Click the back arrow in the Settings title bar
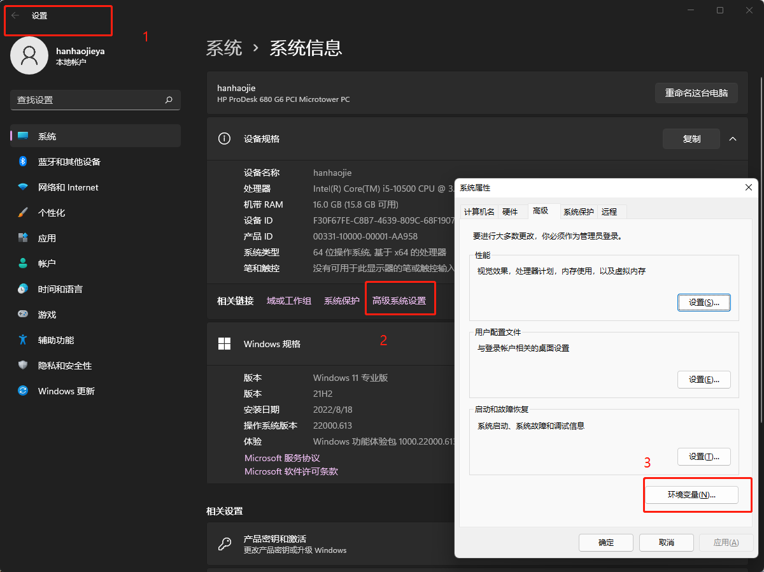The width and height of the screenshot is (764, 572). (x=15, y=16)
